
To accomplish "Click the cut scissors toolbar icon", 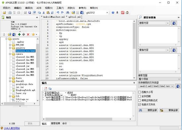I will coord(44,13).
